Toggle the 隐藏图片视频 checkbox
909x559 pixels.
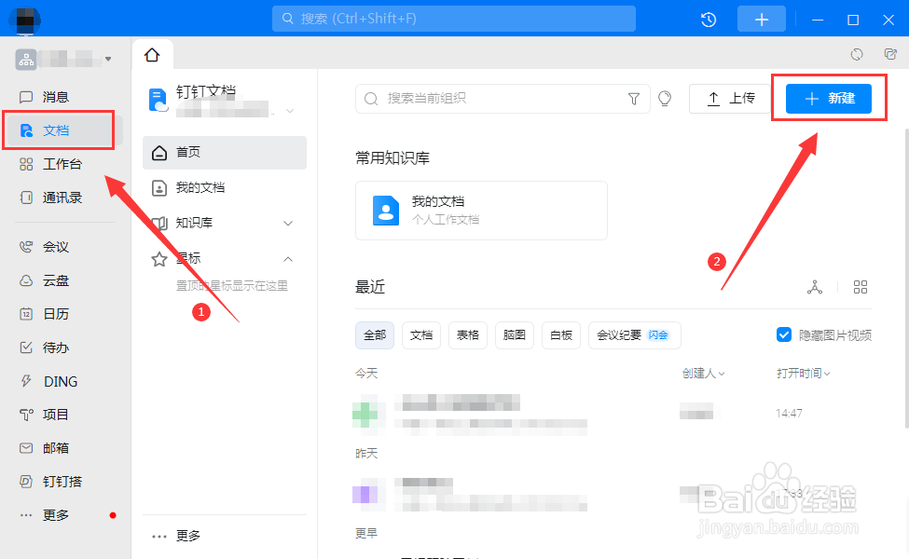[784, 334]
